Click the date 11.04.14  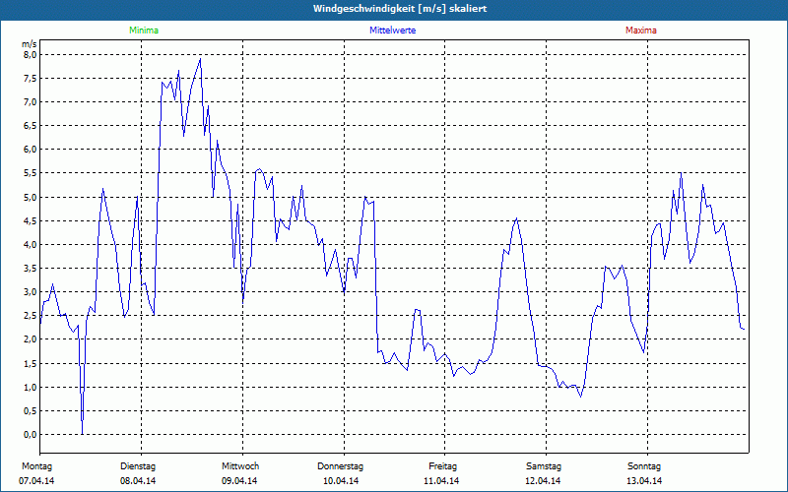tap(441, 481)
